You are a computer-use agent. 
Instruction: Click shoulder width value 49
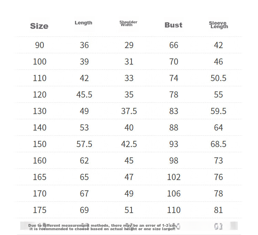click(x=129, y=193)
